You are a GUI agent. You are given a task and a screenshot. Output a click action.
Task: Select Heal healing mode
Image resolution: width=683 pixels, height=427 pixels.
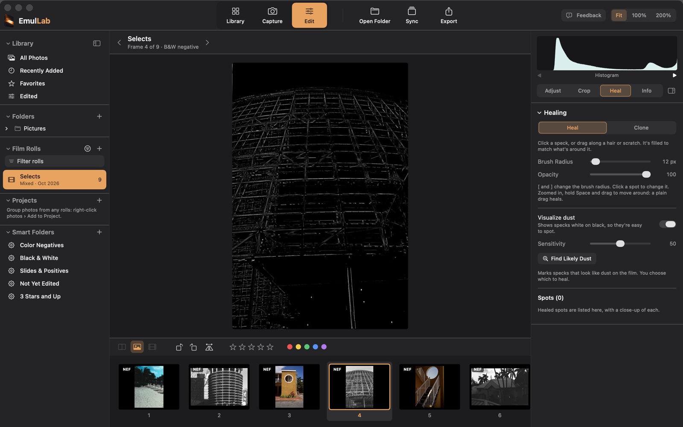(x=572, y=128)
